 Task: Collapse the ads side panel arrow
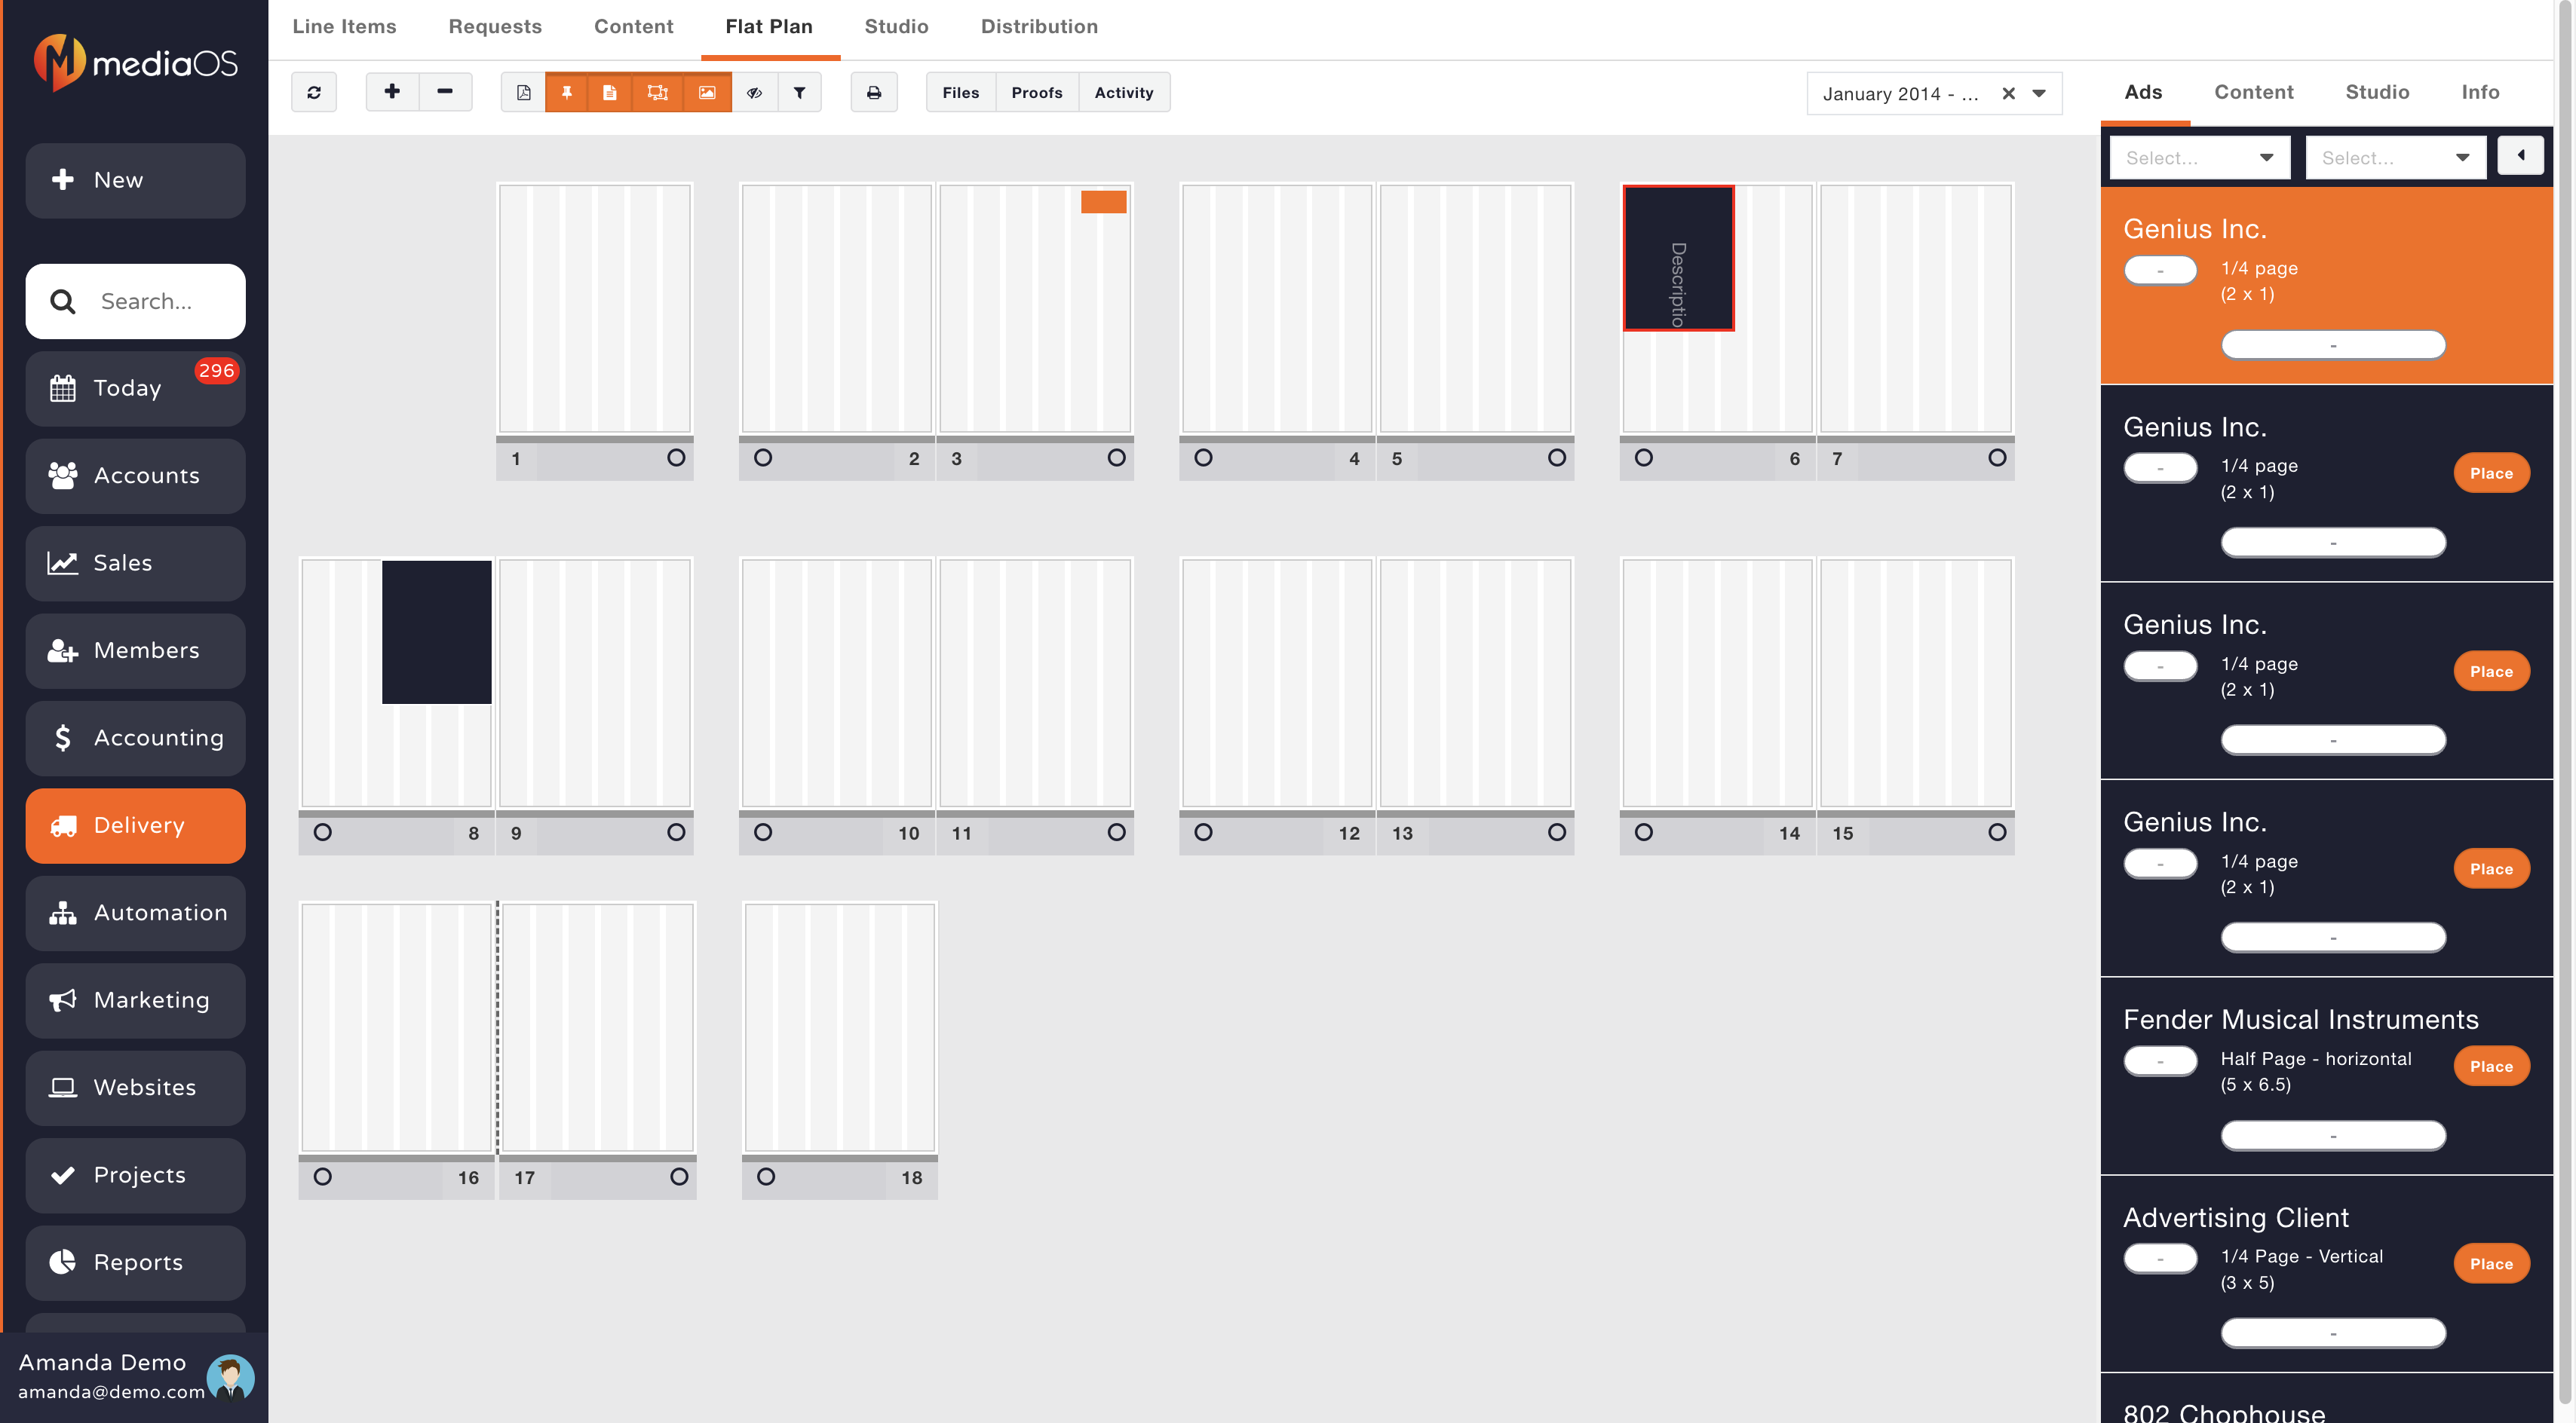[2521, 155]
